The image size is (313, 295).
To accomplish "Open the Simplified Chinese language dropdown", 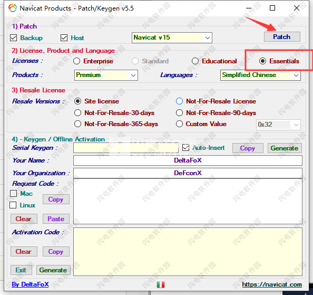I will pyautogui.click(x=260, y=75).
